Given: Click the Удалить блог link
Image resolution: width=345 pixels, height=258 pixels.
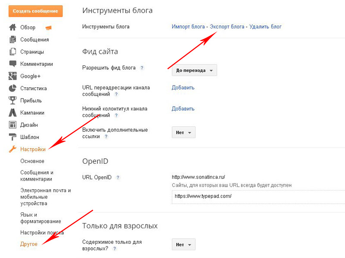Looking at the screenshot, I should (265, 27).
